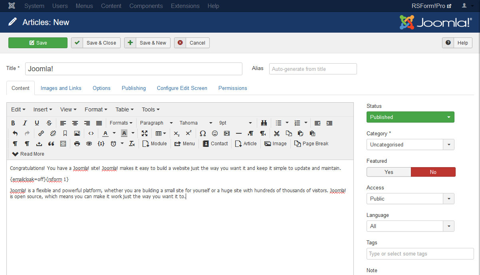The width and height of the screenshot is (480, 275).
Task: Apply underline formatting
Action: coord(37,123)
